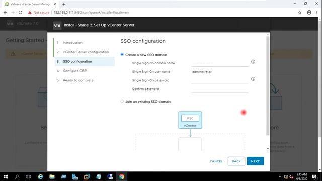Show hidden system tray icons
This screenshot has width=322, height=181.
point(280,177)
